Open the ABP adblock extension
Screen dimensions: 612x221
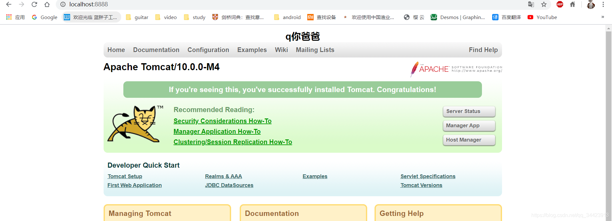point(560,4)
